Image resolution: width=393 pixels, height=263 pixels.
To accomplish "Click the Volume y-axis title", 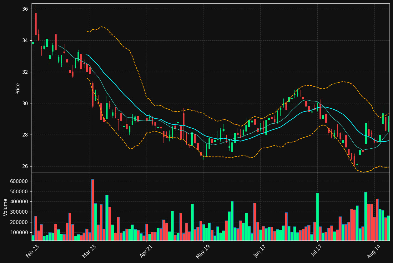I will tap(5, 207).
